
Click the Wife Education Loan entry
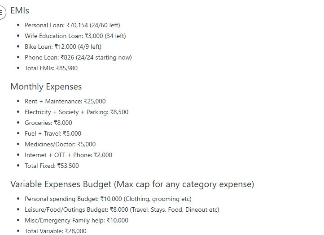(x=75, y=36)
